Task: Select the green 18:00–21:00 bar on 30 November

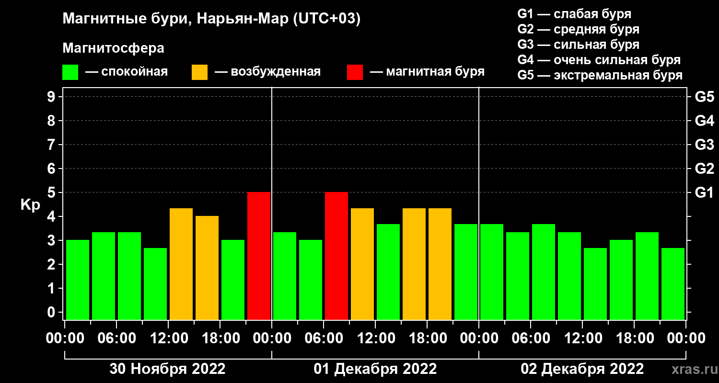Action: 233,280
